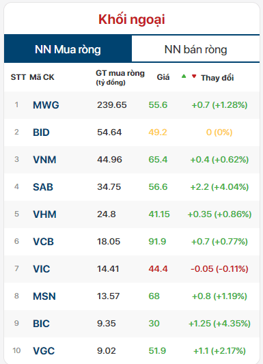The height and width of the screenshot is (364, 263).
Task: Switch to NN bán ròng tab
Action: pyautogui.click(x=195, y=49)
